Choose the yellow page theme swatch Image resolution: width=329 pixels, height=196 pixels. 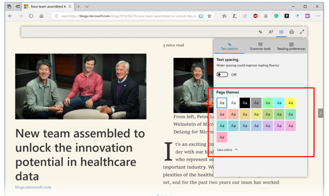point(290,103)
